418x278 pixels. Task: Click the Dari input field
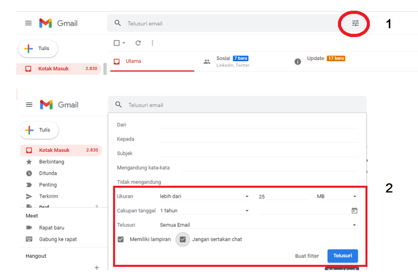[x=259, y=125]
